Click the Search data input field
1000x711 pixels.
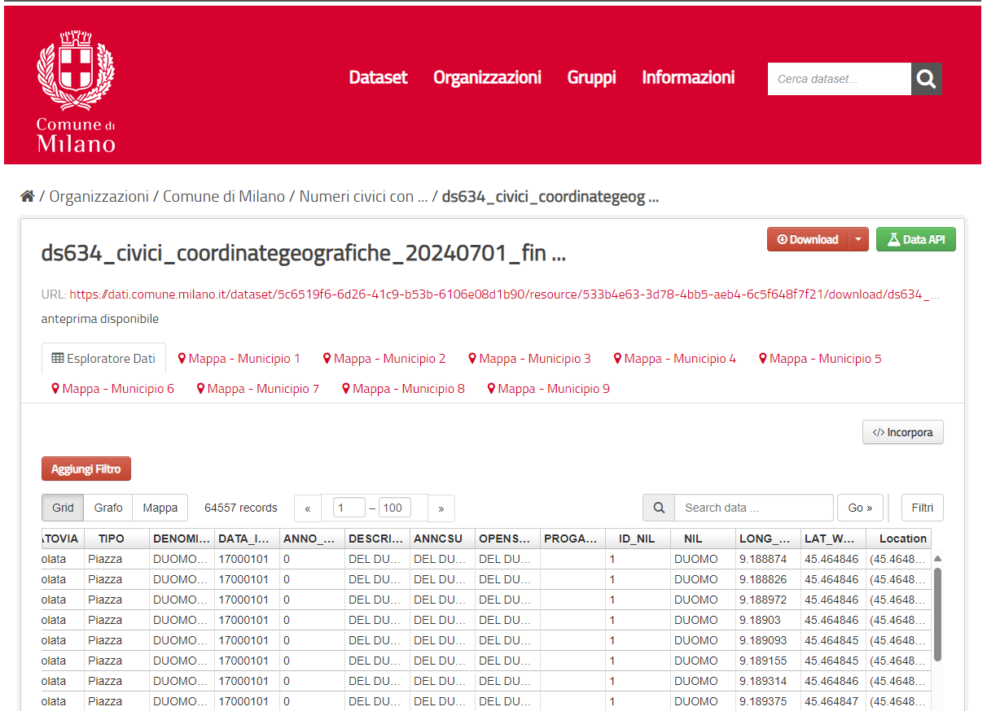pyautogui.click(x=753, y=508)
